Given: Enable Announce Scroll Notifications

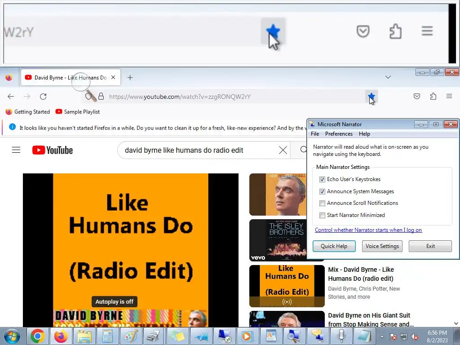Looking at the screenshot, I should click(x=322, y=203).
